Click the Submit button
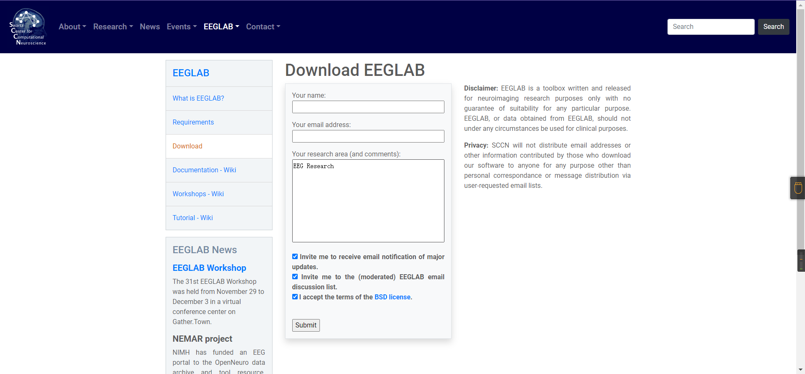Viewport: 805px width, 374px height. coord(306,325)
